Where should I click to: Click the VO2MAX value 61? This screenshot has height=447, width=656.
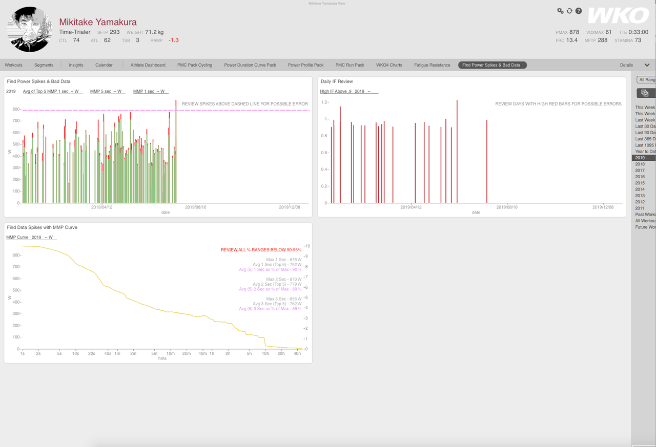click(x=608, y=32)
